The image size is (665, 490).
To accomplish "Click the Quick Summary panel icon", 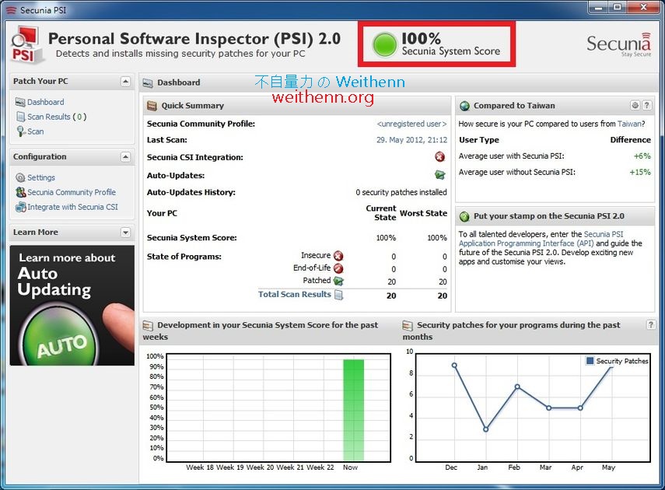I will [x=152, y=106].
